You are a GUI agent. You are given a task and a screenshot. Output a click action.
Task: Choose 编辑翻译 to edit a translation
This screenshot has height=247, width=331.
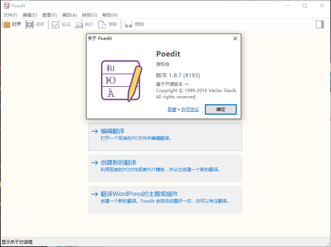pyautogui.click(x=165, y=137)
